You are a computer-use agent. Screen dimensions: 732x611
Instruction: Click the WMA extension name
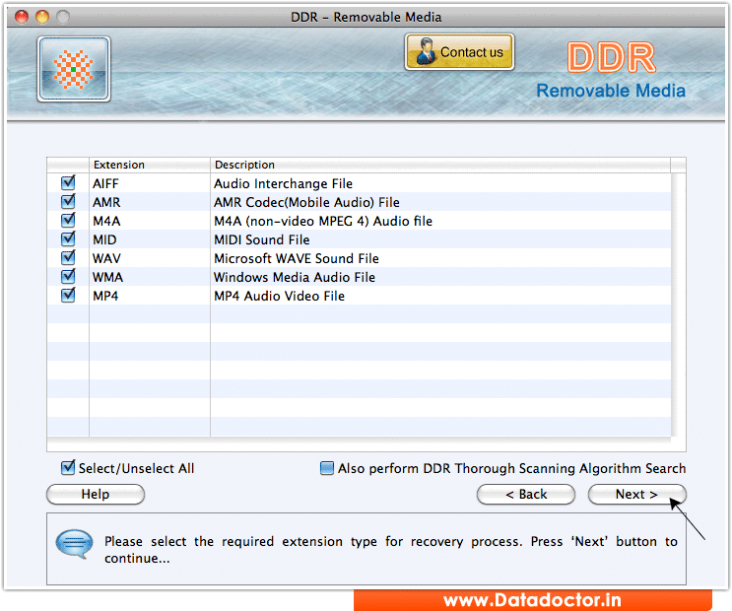107,277
